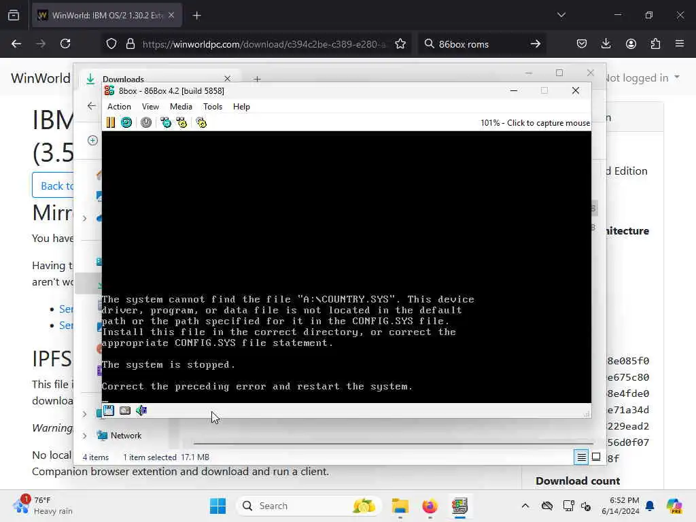Select Network in the Explorer sidebar
Image resolution: width=696 pixels, height=522 pixels.
click(126, 436)
